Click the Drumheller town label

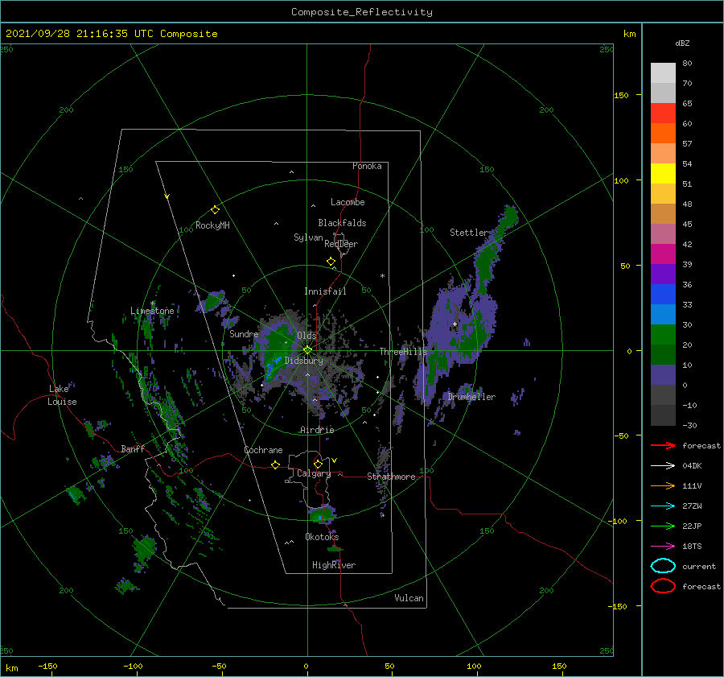tap(471, 397)
